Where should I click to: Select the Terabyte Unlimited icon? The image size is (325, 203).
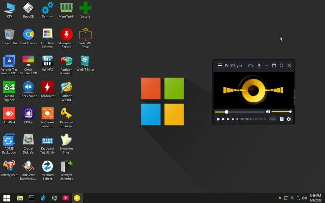66,170
